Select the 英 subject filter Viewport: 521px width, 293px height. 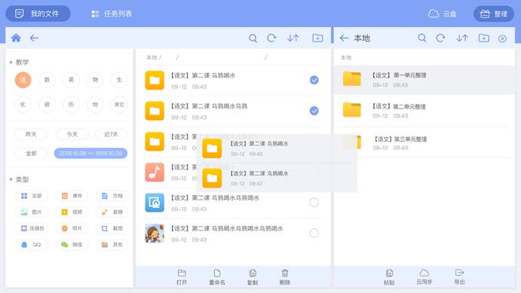[x=71, y=80]
